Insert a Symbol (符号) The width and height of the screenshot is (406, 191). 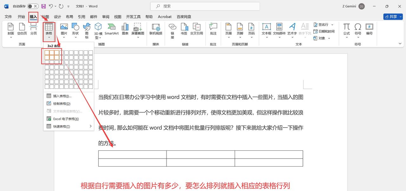[358, 30]
